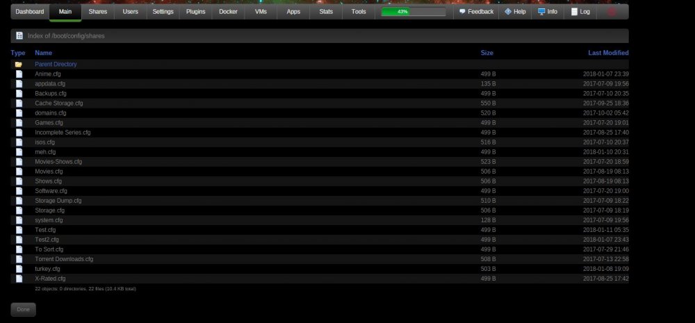The image size is (695, 323).
Task: Open the Games.cfg file name
Action: pos(49,123)
